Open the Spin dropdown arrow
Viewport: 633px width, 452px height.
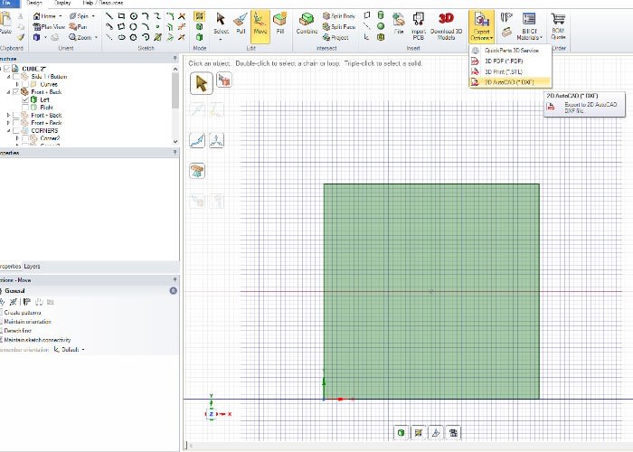pos(93,16)
